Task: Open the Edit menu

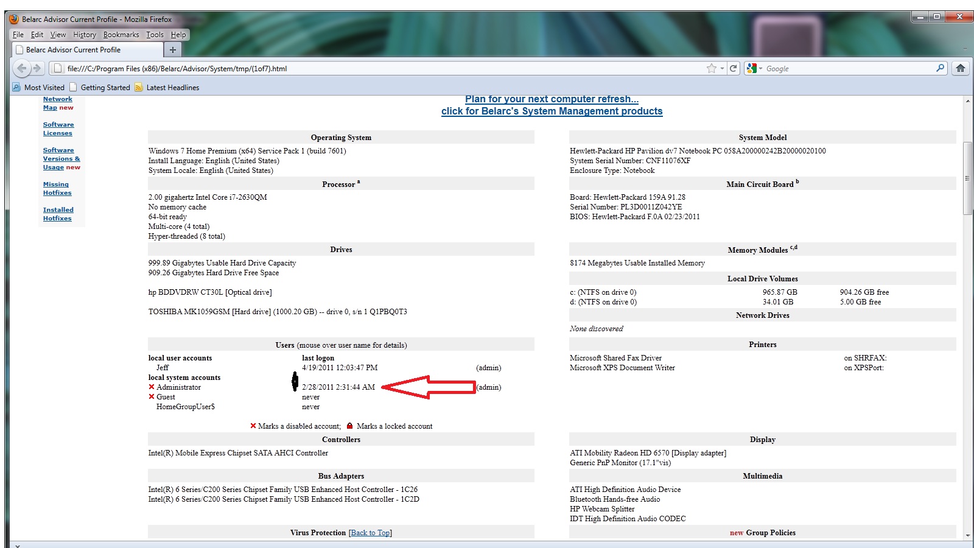Action: pyautogui.click(x=37, y=35)
